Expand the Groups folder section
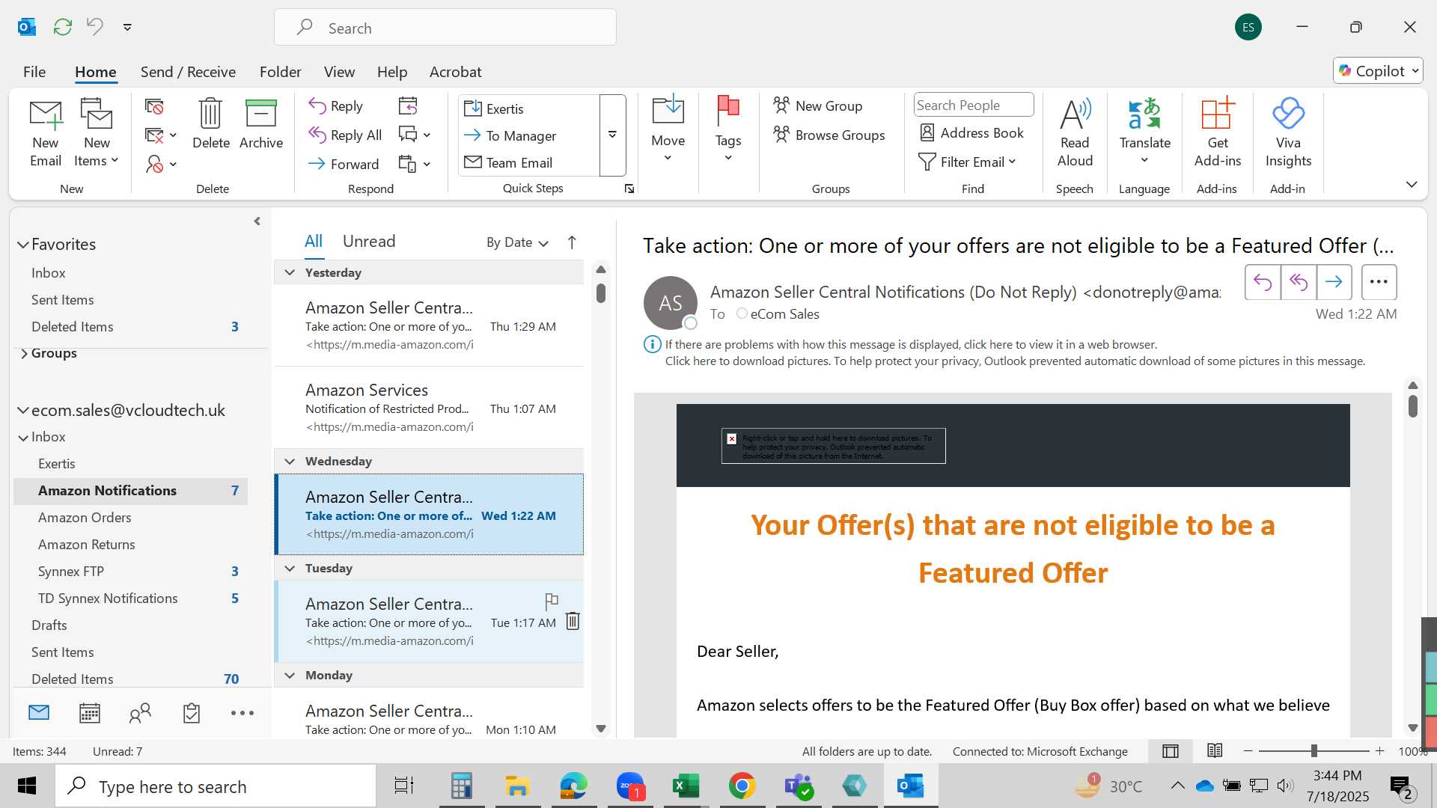 pyautogui.click(x=24, y=353)
